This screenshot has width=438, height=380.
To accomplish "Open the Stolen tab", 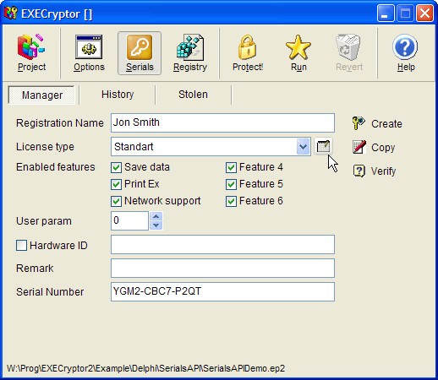I will (x=193, y=95).
